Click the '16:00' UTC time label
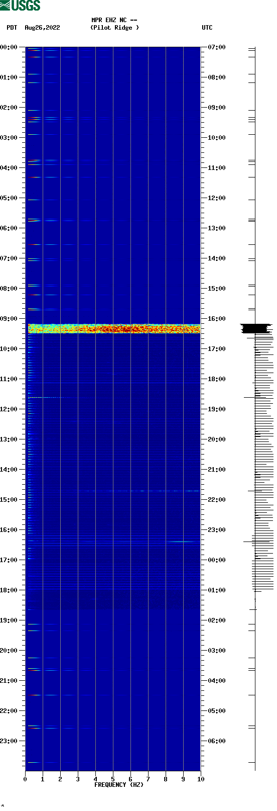The image size is (277, 811). coord(217,319)
